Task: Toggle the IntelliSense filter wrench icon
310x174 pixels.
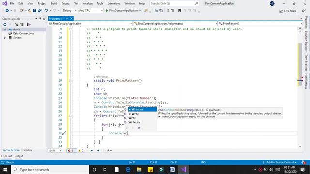Action: pyautogui.click(x=127, y=128)
